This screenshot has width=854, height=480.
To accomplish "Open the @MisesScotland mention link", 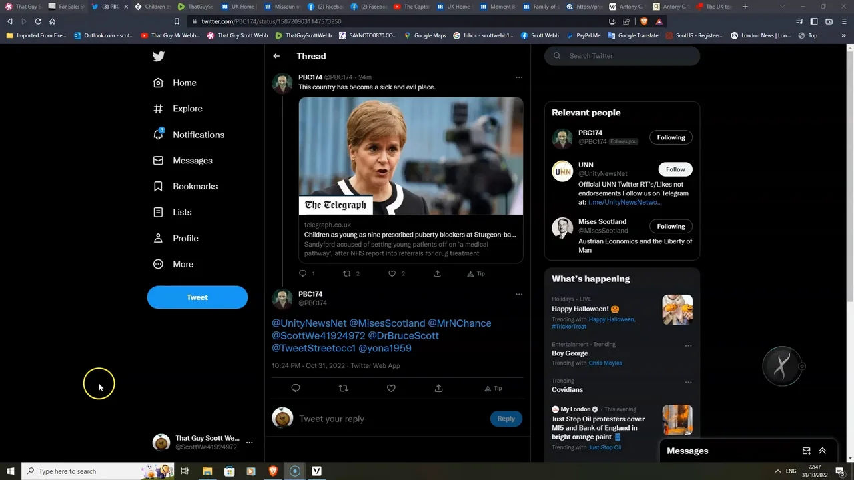I will pos(387,323).
